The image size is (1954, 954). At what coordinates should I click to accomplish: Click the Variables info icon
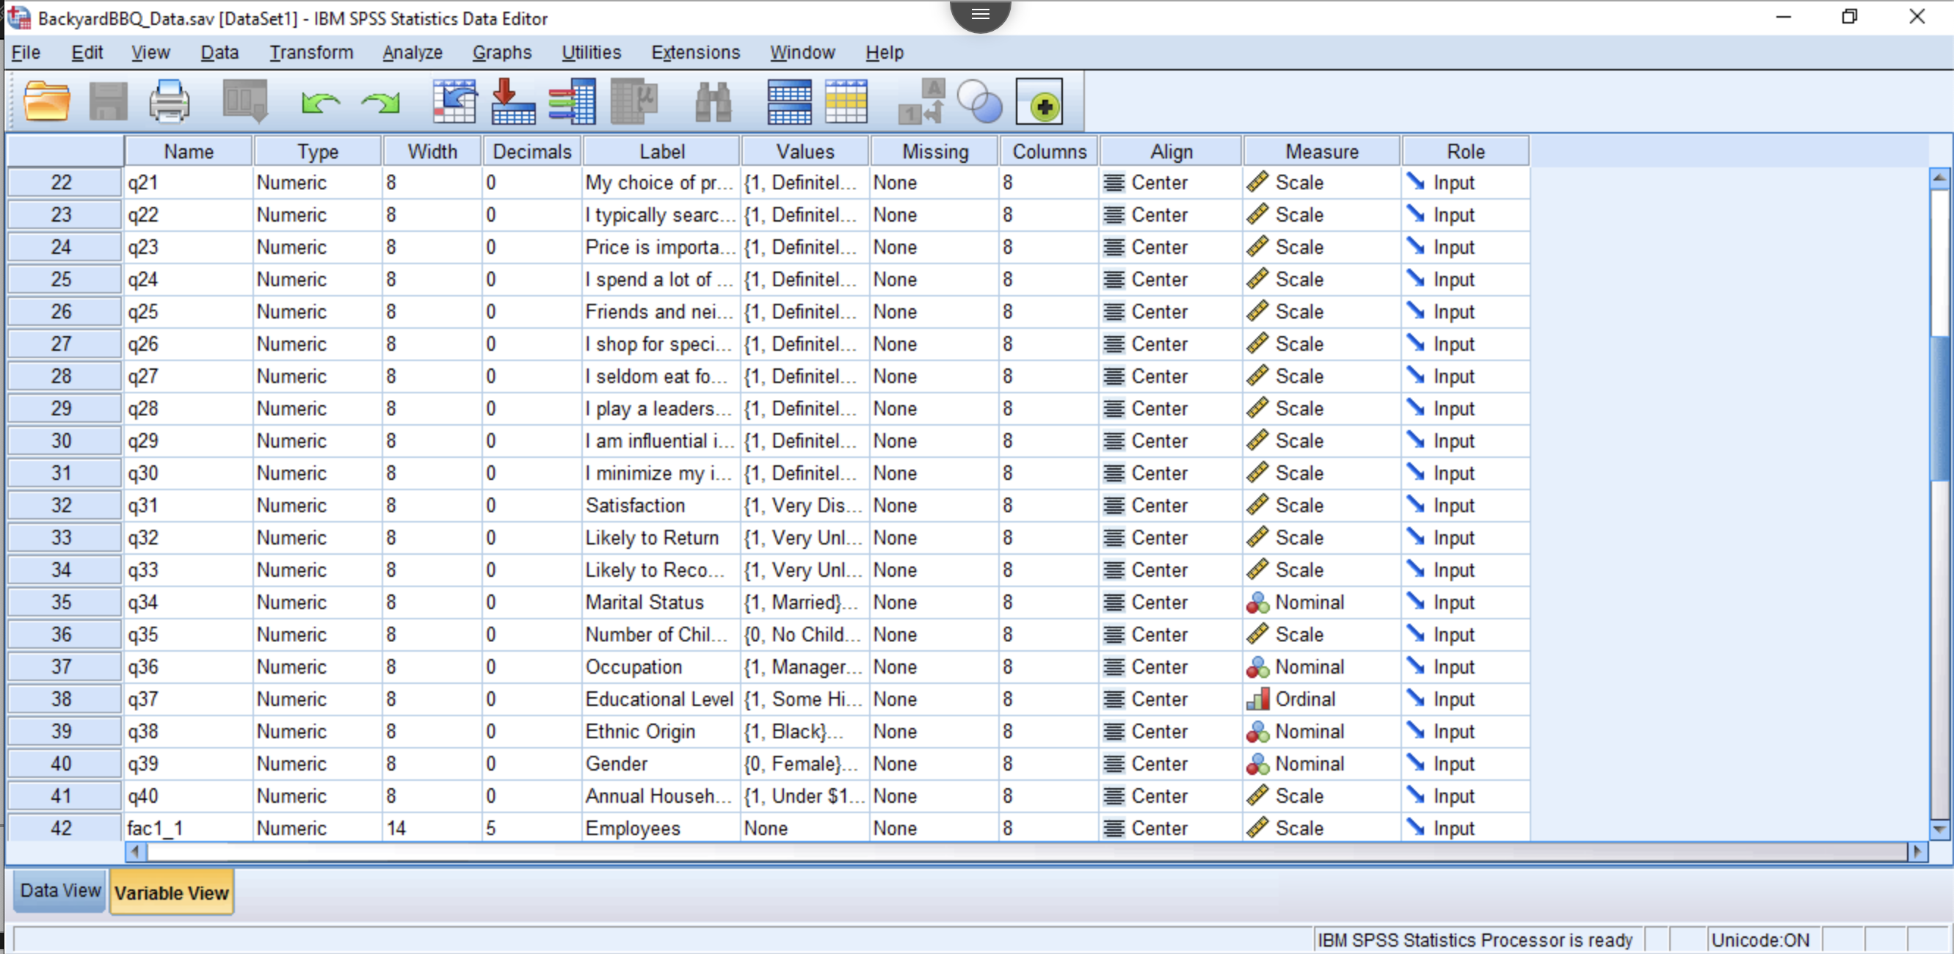573,101
